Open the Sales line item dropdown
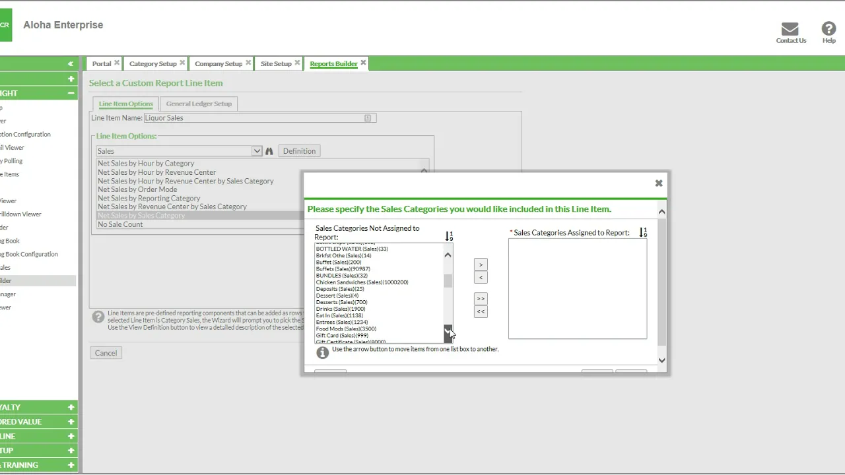This screenshot has height=475, width=845. pos(257,151)
